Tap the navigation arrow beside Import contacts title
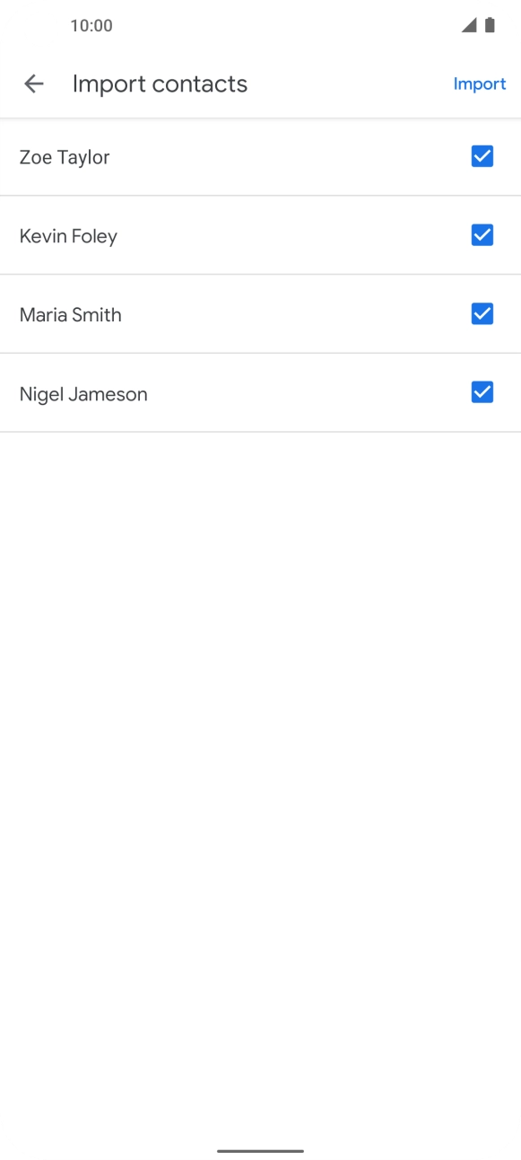Screen dimensions: 521x1160 33,83
